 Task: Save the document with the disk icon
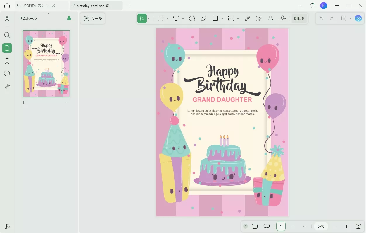(344, 18)
